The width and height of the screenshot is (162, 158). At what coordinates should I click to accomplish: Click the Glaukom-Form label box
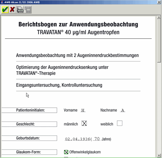29,152
